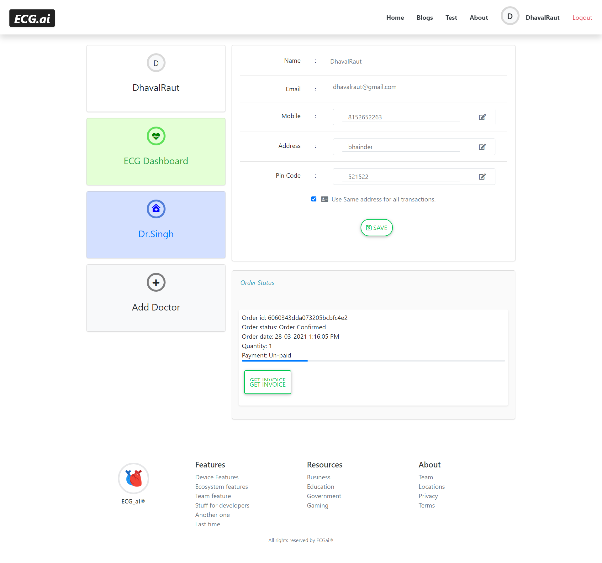Click the ECG.ai logo in the navbar
This screenshot has width=602, height=563.
[32, 18]
